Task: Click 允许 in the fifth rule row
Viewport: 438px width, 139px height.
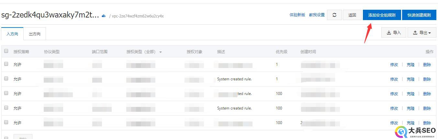Action: coord(17,123)
